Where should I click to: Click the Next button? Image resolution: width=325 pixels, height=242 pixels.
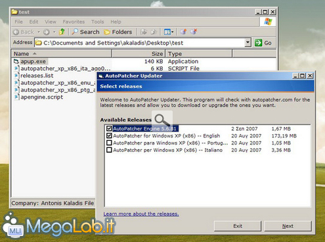[x=288, y=226]
